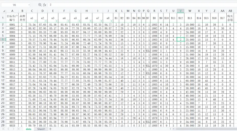Switch to the data sheet tab

click(x=29, y=129)
